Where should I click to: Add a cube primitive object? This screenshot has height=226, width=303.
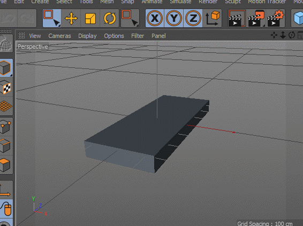[x=298, y=18]
